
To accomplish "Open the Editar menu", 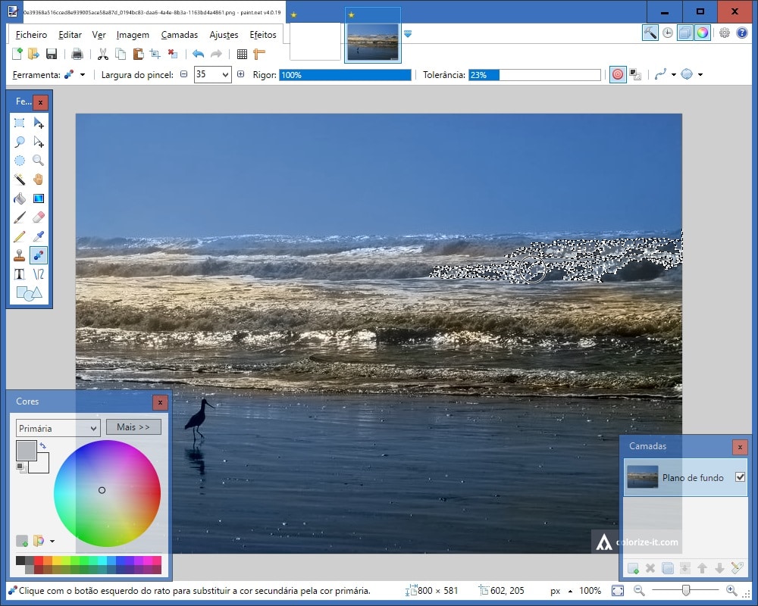I will coord(70,35).
